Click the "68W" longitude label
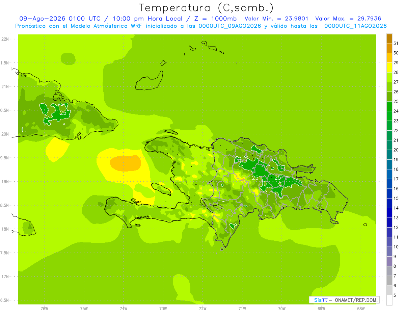Image resolution: width=405 pixels, height=313 pixels. 361,309
